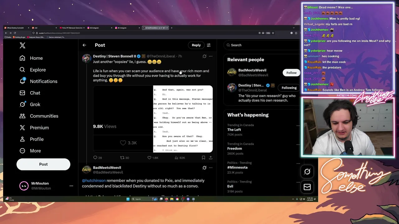Click the back arrow beside the Post heading
The height and width of the screenshot is (224, 399).
[x=84, y=45]
